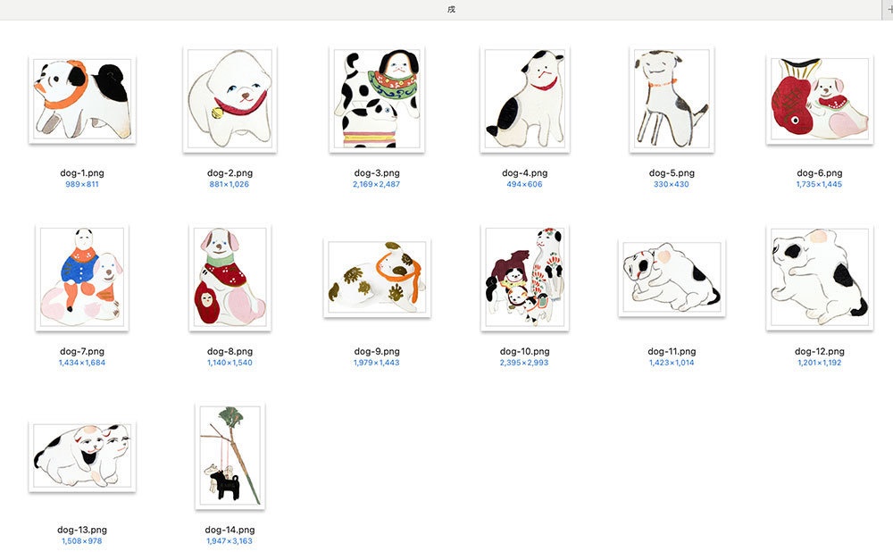Click the dog-10.png file name label
Image resolution: width=893 pixels, height=552 pixels.
pos(524,352)
